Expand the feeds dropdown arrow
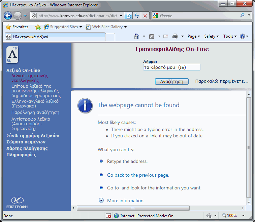 159,36
